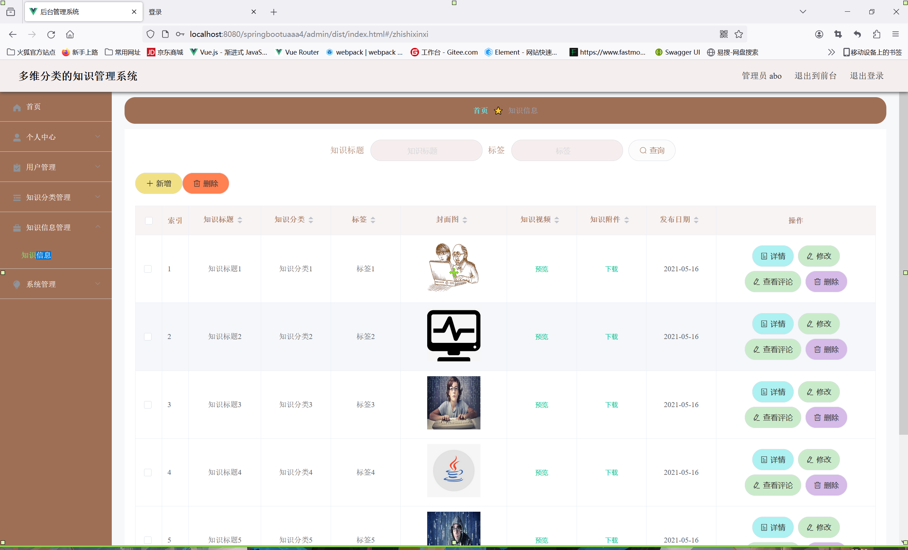Click the 知识标题 search input field

pos(426,150)
